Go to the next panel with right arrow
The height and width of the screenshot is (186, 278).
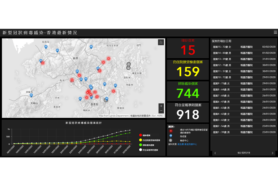(x=273, y=153)
